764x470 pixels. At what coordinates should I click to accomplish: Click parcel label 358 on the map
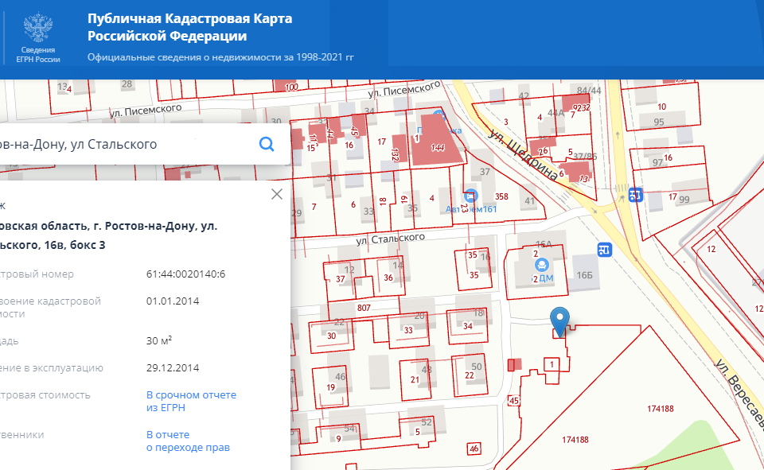tap(501, 196)
